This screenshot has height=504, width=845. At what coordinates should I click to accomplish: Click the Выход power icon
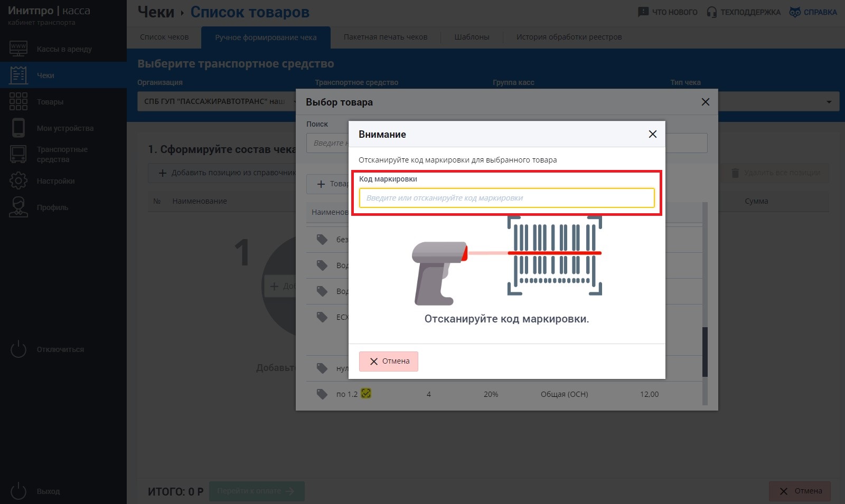[x=18, y=491]
